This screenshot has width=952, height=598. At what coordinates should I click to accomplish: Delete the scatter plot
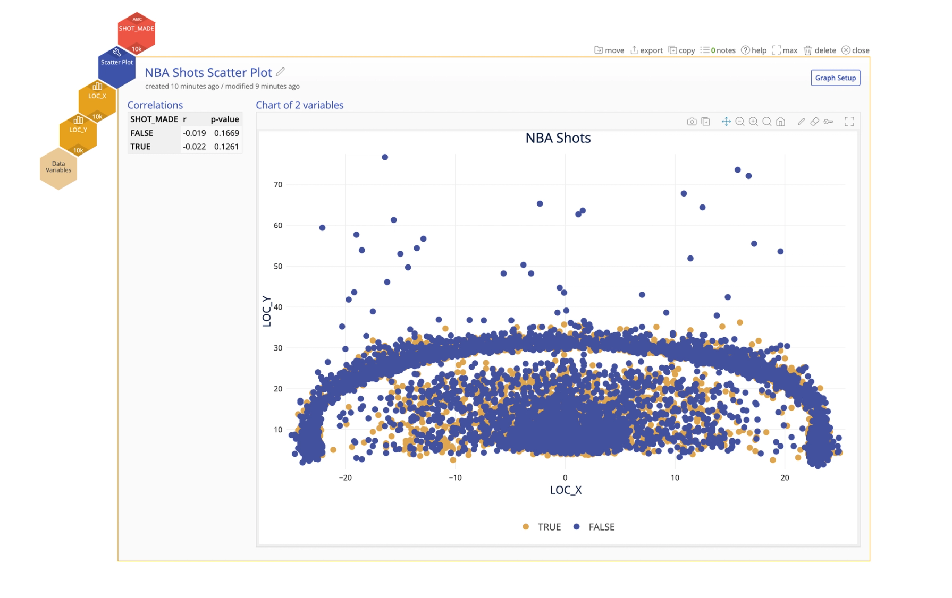tap(820, 50)
